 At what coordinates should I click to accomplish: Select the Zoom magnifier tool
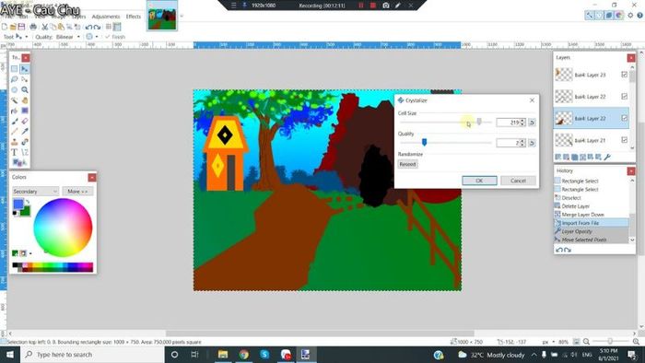click(x=25, y=89)
